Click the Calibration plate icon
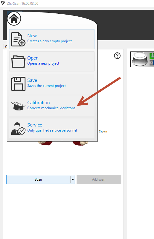 [18, 106]
